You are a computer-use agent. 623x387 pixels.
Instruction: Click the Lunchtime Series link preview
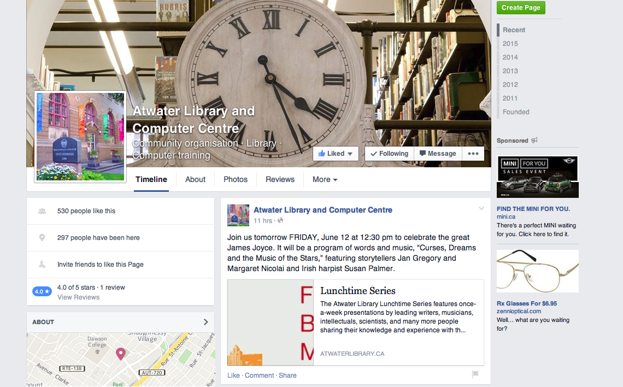point(356,322)
